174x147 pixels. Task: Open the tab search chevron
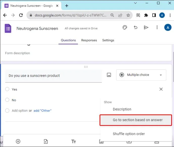pos(135,3)
